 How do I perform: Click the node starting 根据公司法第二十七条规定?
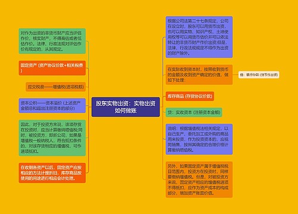click(x=199, y=37)
